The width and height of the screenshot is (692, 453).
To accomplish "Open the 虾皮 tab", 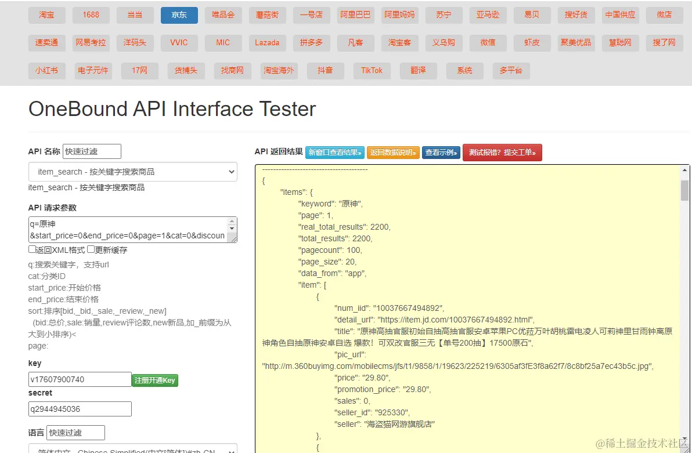I will 532,43.
